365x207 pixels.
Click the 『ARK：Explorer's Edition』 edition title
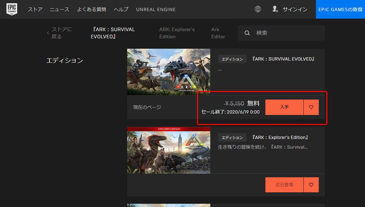[280, 138]
